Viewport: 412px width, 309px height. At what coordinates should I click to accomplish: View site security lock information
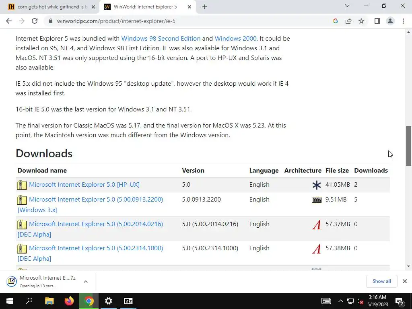(51, 21)
